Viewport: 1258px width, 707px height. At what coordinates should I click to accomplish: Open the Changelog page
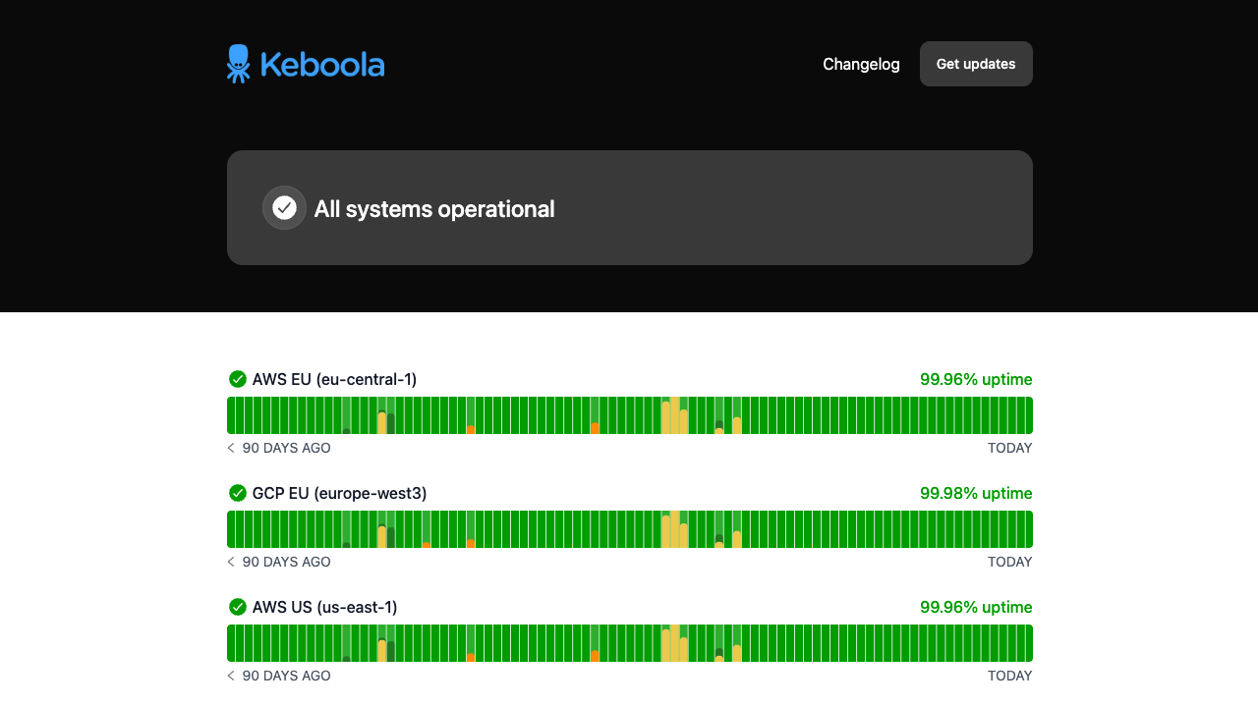coord(861,64)
